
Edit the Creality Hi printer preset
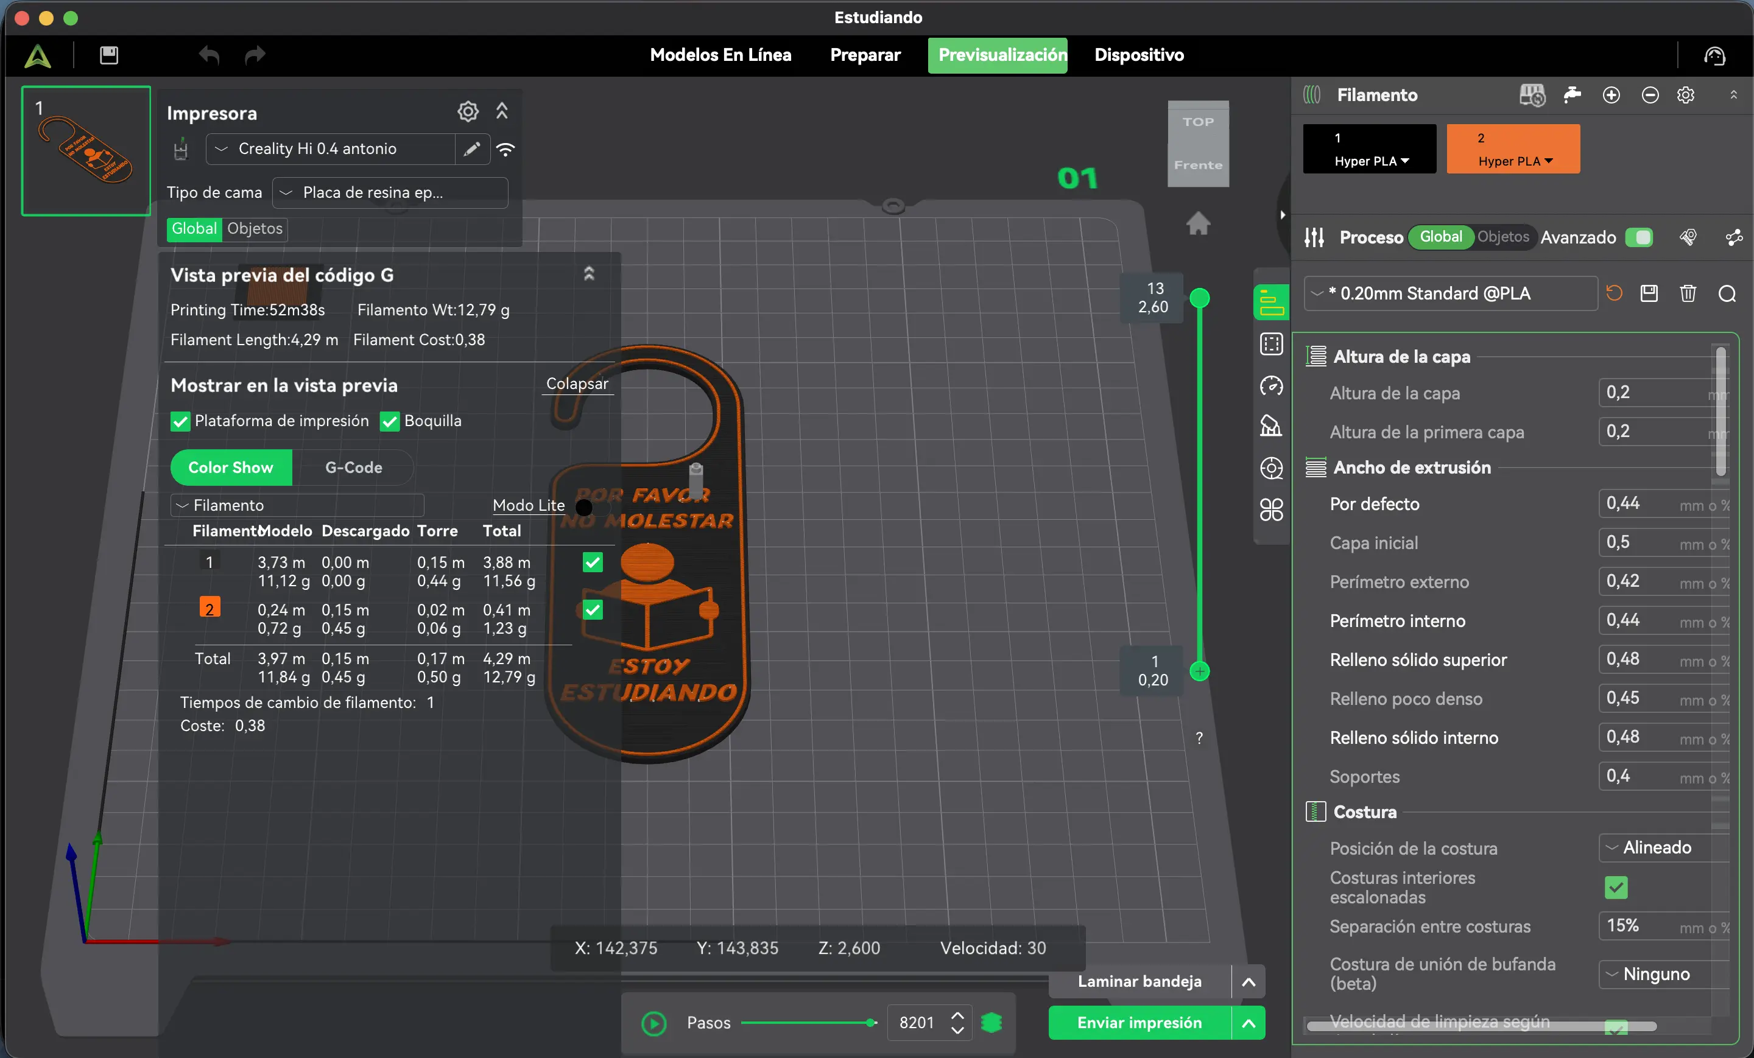tap(472, 149)
